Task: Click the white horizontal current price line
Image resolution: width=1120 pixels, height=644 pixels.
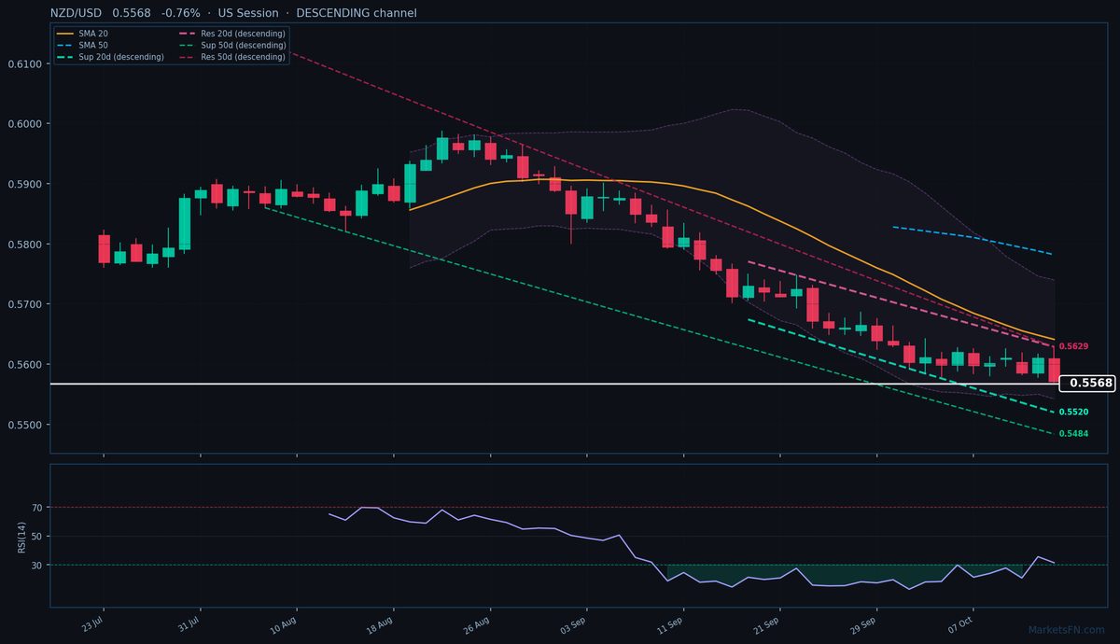Action: click(x=554, y=384)
